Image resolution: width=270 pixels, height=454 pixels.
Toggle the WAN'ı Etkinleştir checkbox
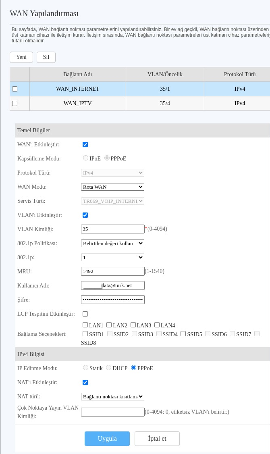coord(85,144)
